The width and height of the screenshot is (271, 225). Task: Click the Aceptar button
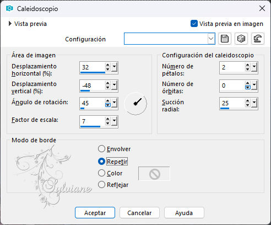point(95,213)
